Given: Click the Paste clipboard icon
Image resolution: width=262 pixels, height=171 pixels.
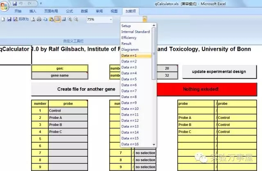Looking at the screenshot, I should [51, 19].
